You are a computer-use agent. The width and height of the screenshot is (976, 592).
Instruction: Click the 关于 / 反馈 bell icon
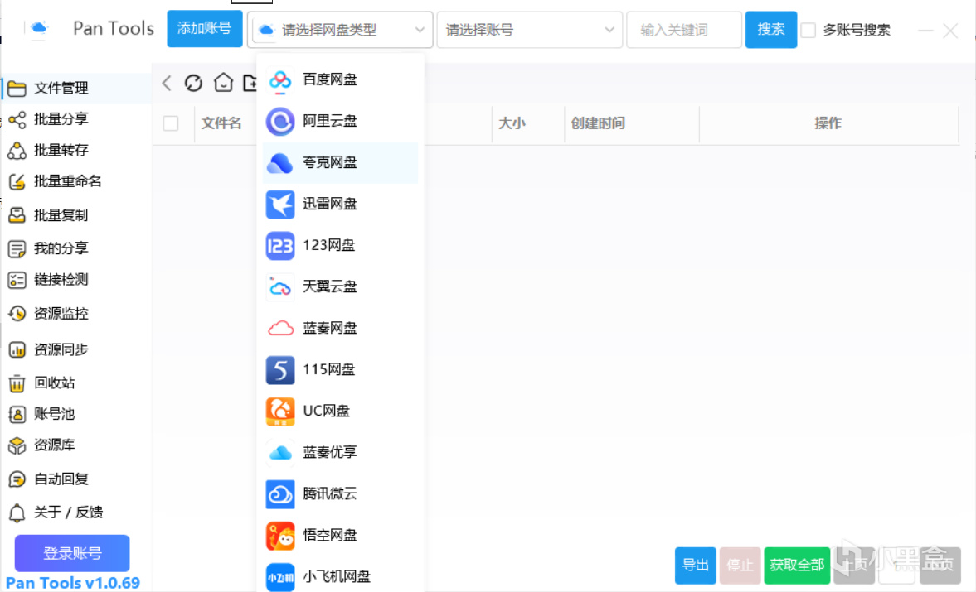(x=17, y=513)
